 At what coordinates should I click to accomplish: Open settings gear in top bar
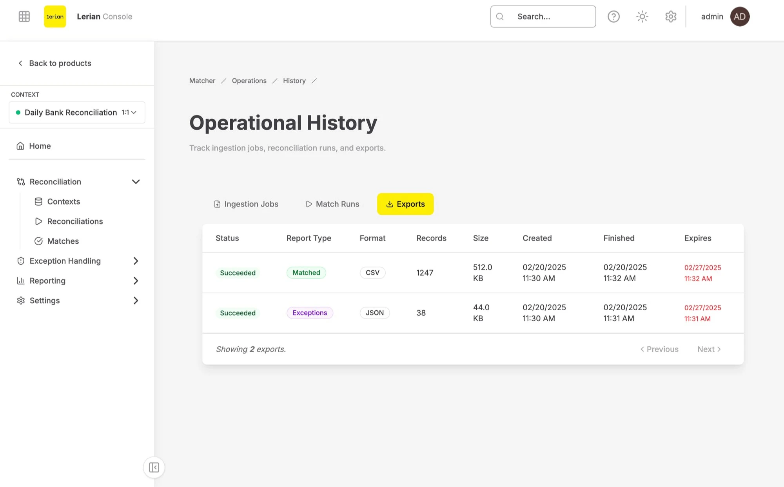click(x=671, y=16)
